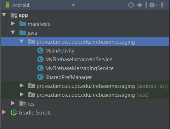
Task: Select MyFirebaseInstanceIdService class
Action: point(79,60)
